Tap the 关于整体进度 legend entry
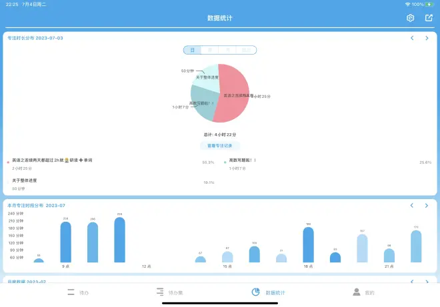 point(25,180)
